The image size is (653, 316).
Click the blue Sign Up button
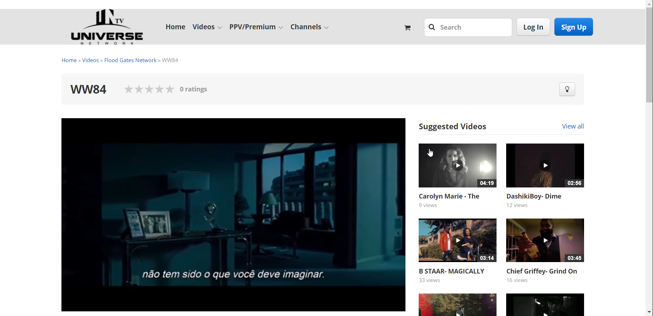574,27
